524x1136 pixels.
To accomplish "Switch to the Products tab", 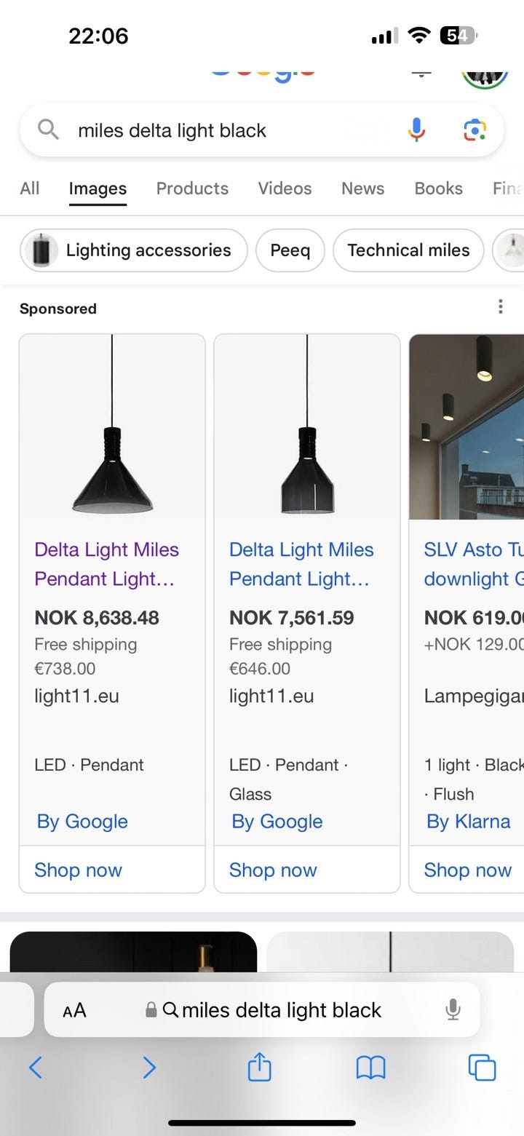I will pyautogui.click(x=192, y=188).
